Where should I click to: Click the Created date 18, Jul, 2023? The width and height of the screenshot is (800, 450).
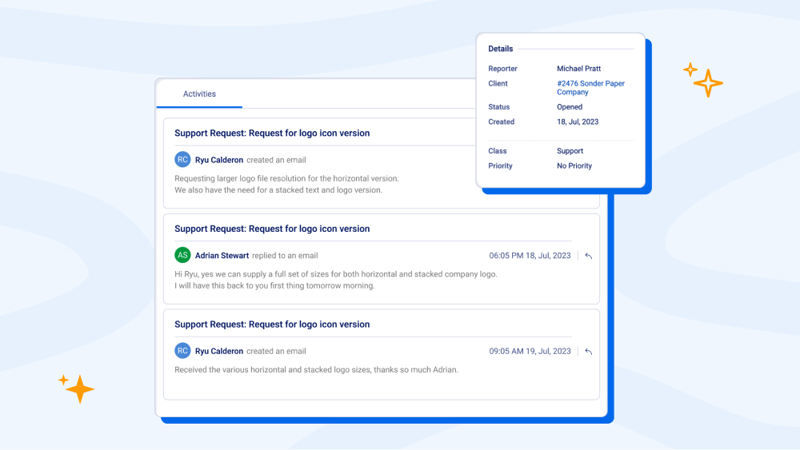(578, 121)
